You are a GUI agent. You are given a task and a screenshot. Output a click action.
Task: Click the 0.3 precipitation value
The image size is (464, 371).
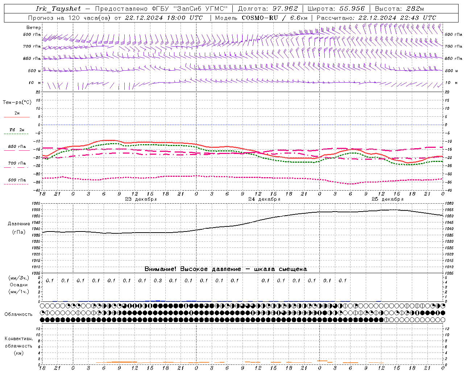[x=158, y=280]
